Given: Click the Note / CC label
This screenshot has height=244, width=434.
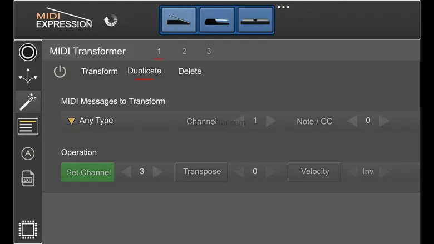Looking at the screenshot, I should coord(314,121).
